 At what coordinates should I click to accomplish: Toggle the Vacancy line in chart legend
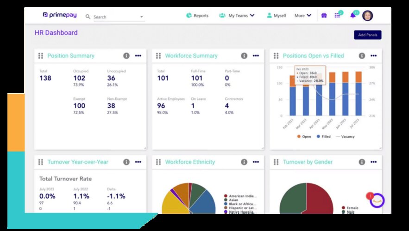[345, 137]
